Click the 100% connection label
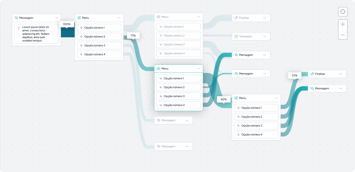The width and height of the screenshot is (355, 172). (x=67, y=24)
